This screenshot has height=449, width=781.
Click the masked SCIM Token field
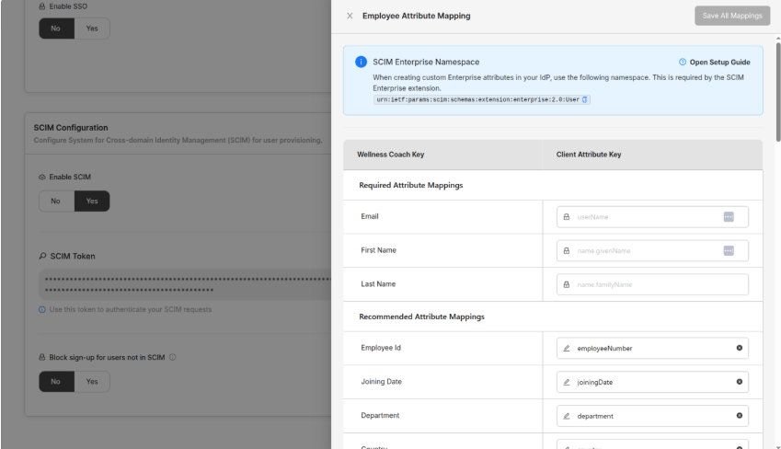pyautogui.click(x=184, y=282)
